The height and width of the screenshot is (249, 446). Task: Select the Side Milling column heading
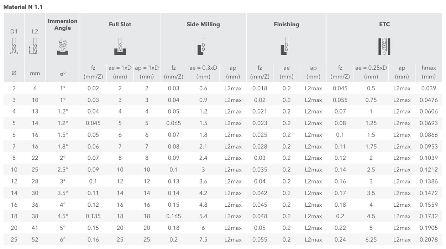[x=203, y=24]
